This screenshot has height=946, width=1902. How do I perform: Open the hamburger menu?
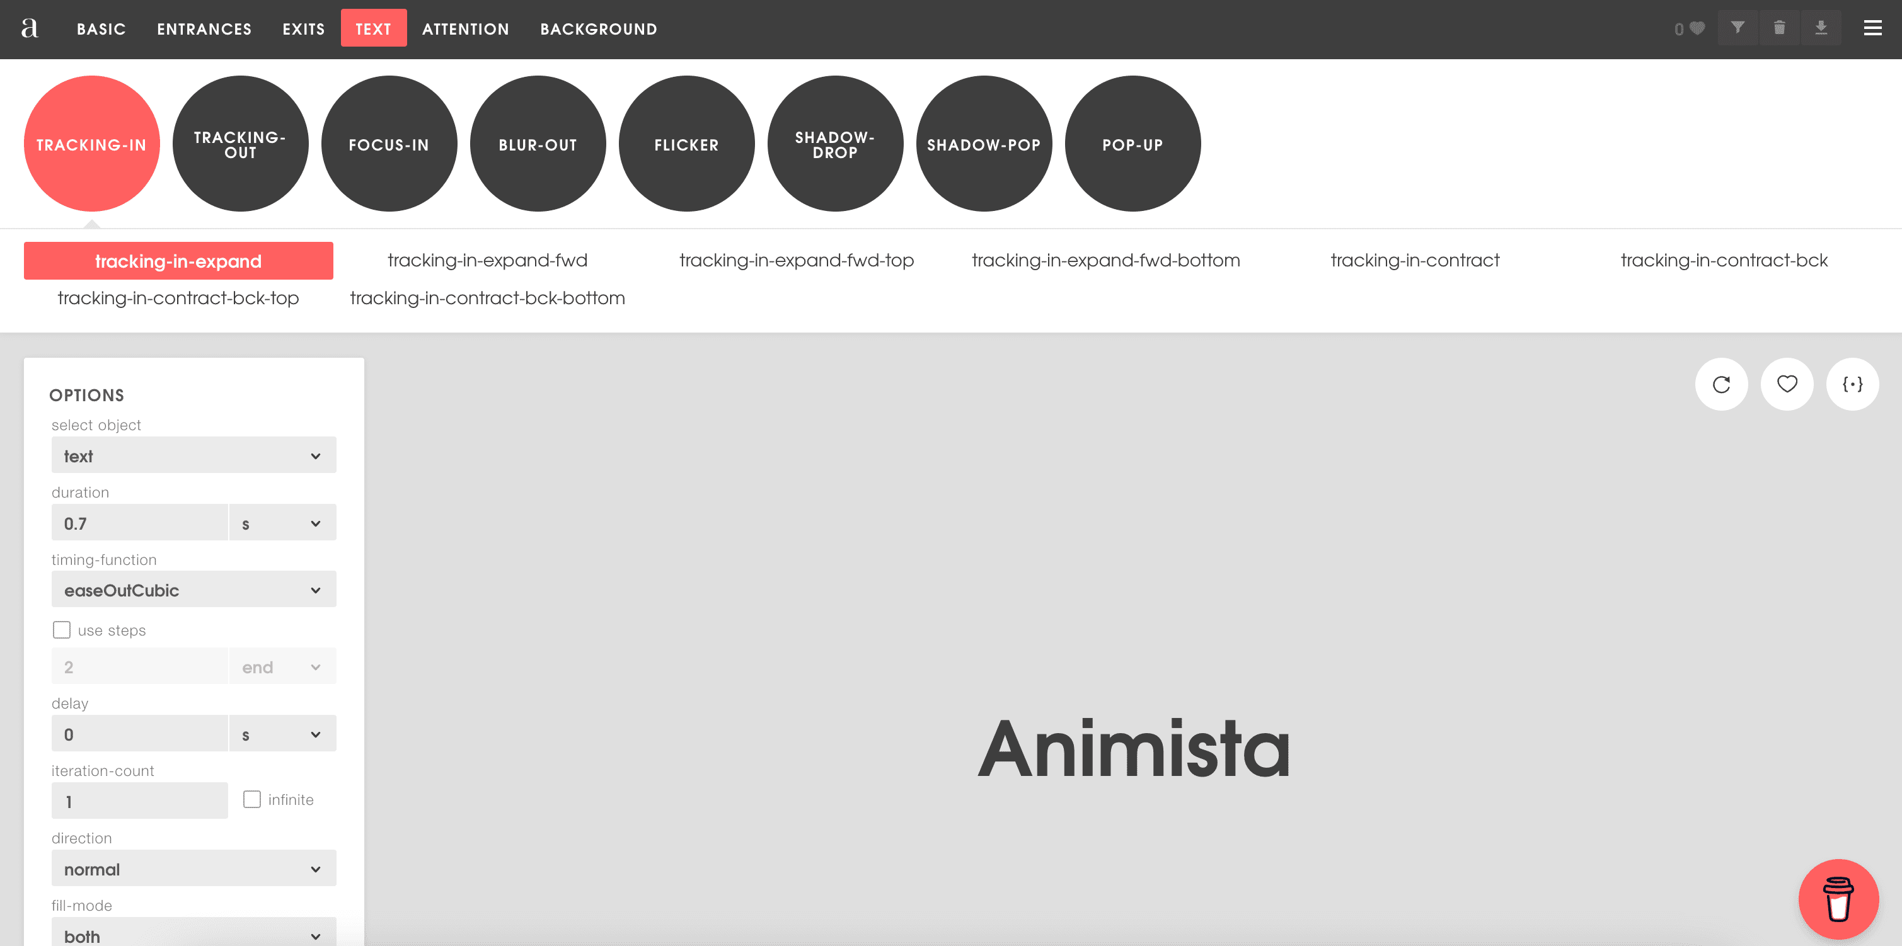(x=1872, y=28)
